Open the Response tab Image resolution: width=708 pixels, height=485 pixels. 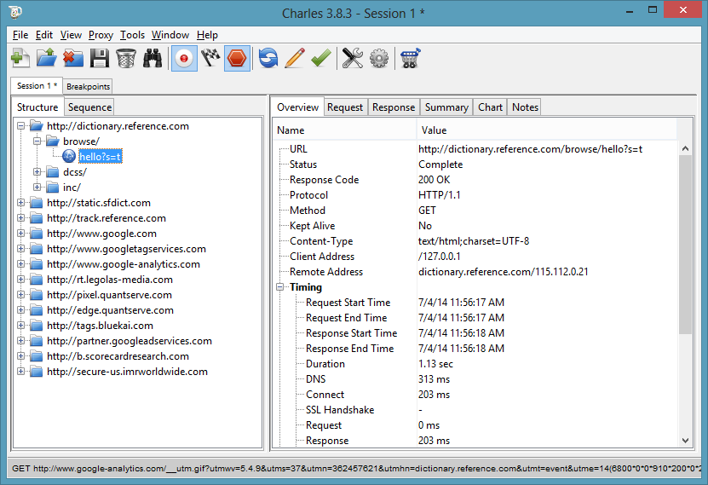pos(394,107)
